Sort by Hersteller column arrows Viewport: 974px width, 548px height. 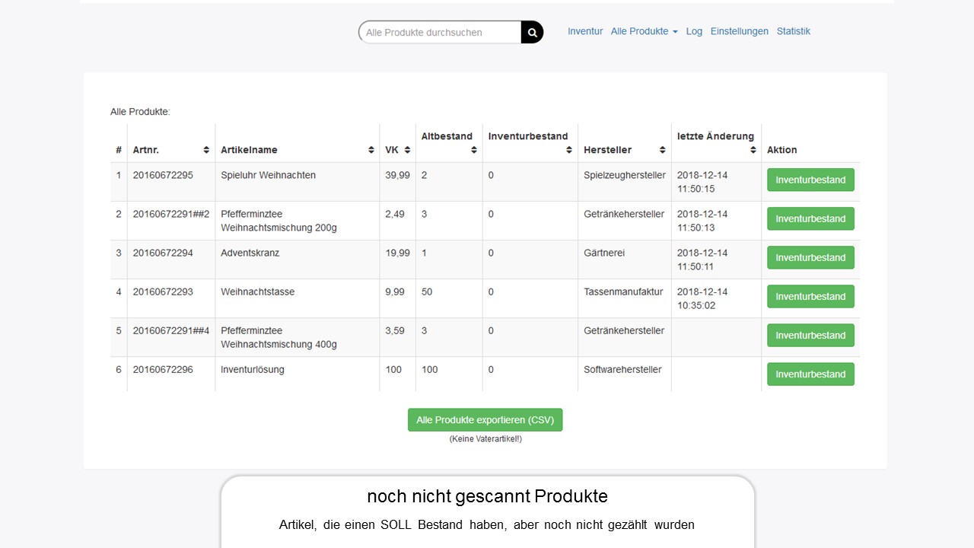663,150
